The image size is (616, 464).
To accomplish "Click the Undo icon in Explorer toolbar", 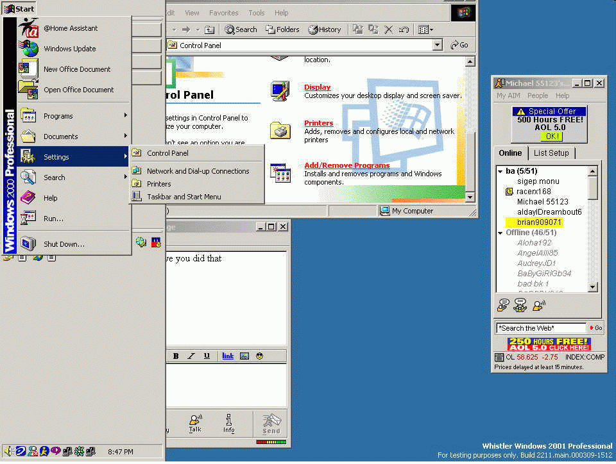I will point(404,29).
